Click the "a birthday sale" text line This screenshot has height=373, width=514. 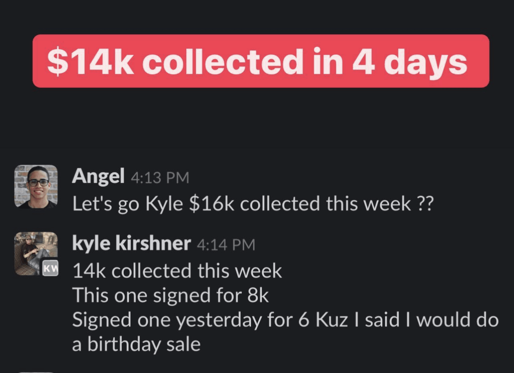click(x=136, y=345)
